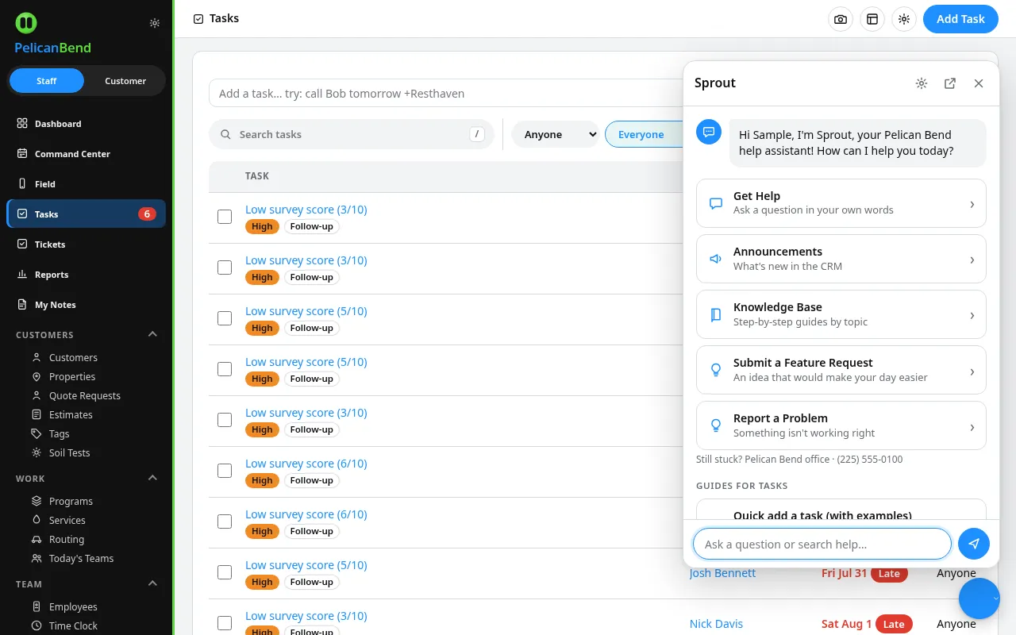Expand Get Help option in Sprout
The width and height of the screenshot is (1016, 635).
coord(841,203)
